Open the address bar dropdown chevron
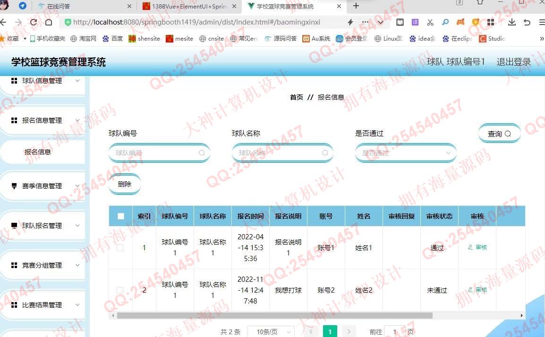Image resolution: width=545 pixels, height=337 pixels. pos(381,22)
